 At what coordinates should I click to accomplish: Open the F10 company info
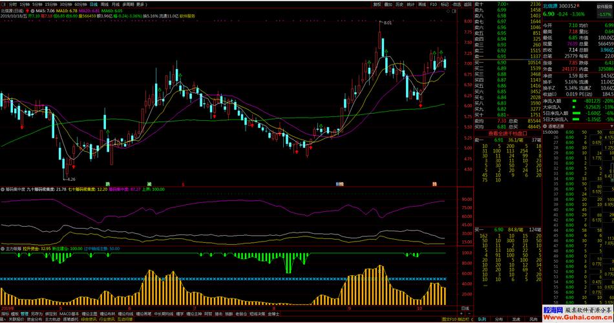click(x=434, y=5)
